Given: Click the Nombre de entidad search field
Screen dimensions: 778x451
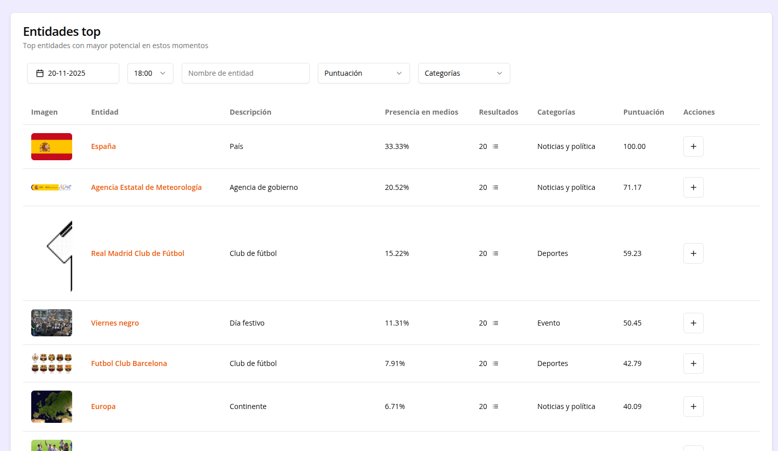Looking at the screenshot, I should click(x=245, y=73).
